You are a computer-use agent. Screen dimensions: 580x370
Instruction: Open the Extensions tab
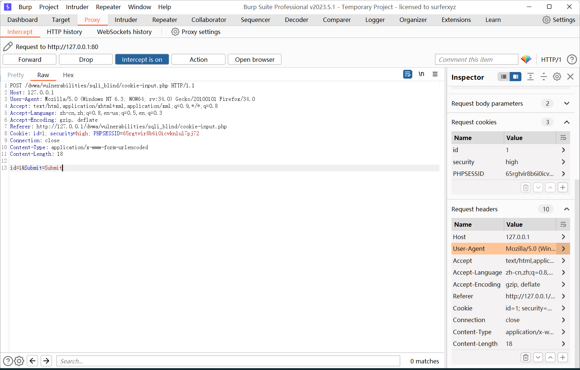coord(456,20)
